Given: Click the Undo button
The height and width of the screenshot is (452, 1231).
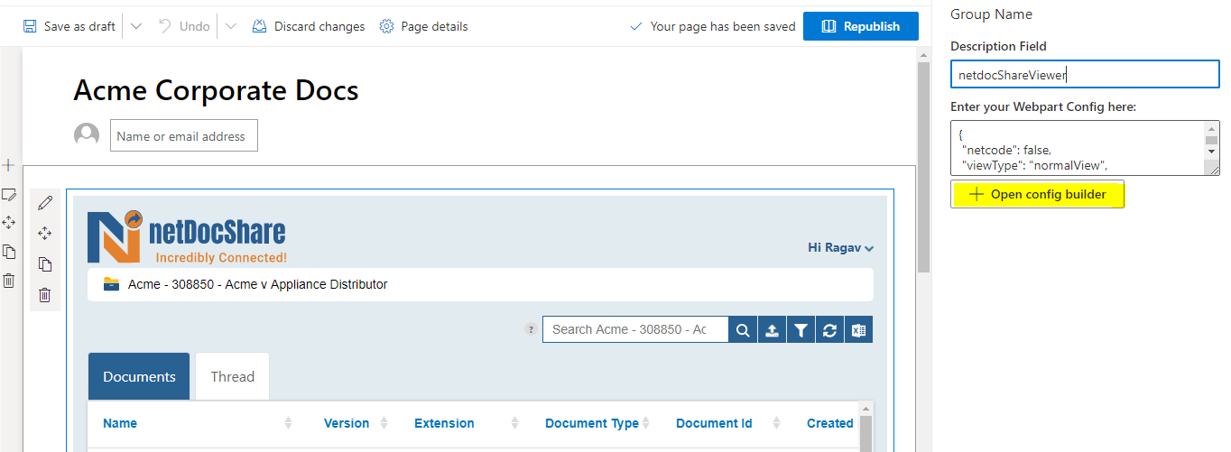Looking at the screenshot, I should 184,26.
